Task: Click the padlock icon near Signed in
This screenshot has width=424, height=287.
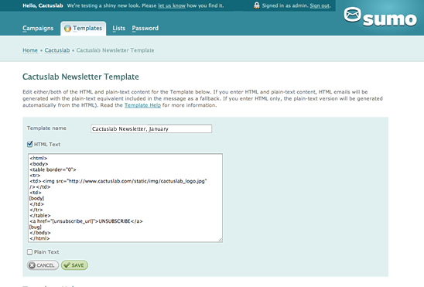Action: 257,5
